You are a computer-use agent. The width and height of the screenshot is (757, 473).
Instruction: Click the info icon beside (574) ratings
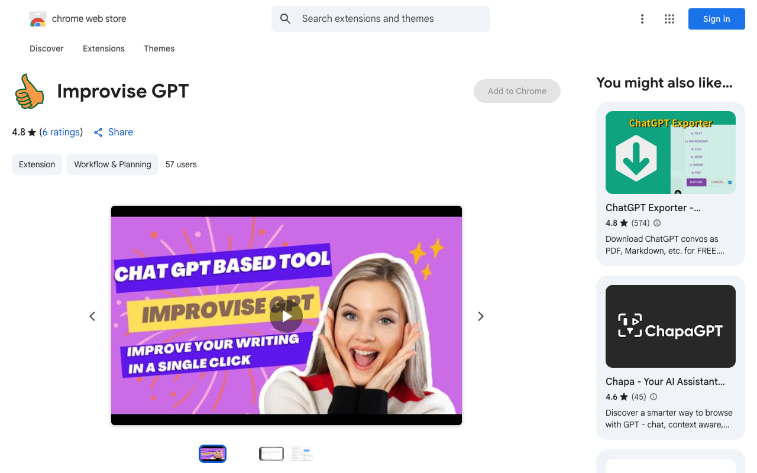click(657, 223)
